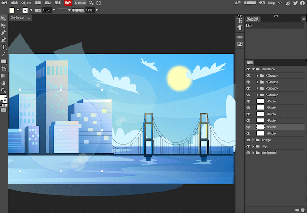The height and width of the screenshot is (213, 307).
Task: Collapse the lens flare folder
Action: coord(253,69)
